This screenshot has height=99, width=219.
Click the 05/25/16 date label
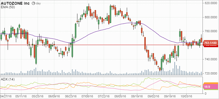37,96
